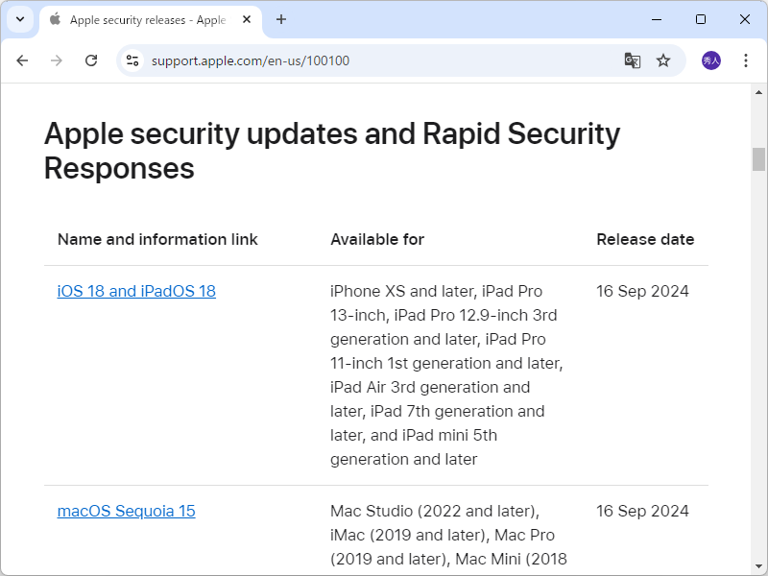Click the grayed-out forward navigation arrow

(x=57, y=60)
